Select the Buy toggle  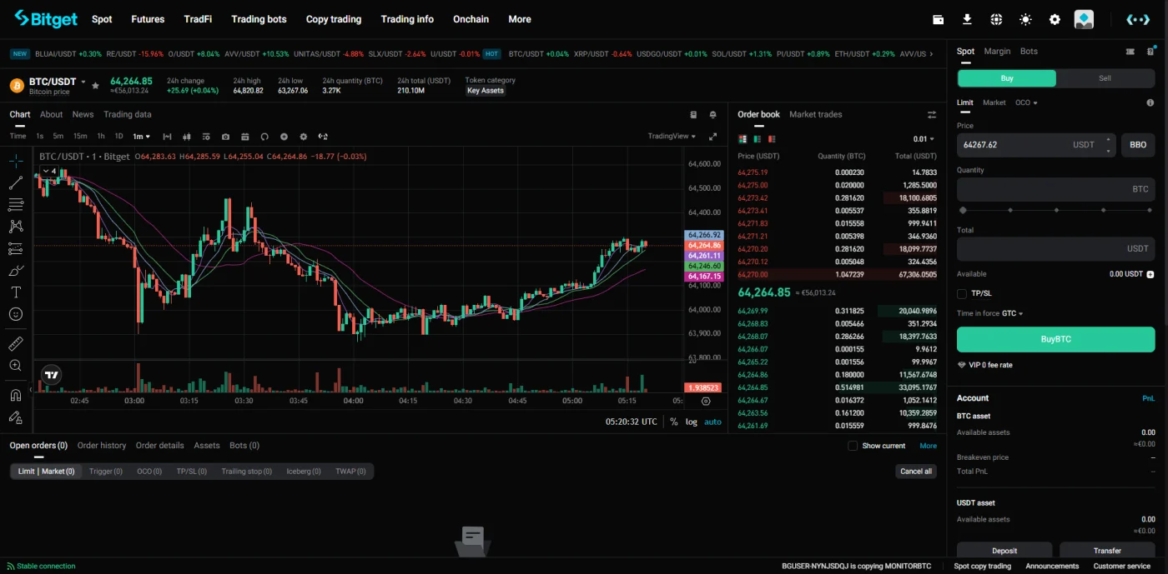1007,78
